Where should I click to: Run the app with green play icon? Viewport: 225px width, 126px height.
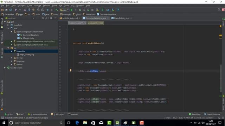coord(72,10)
